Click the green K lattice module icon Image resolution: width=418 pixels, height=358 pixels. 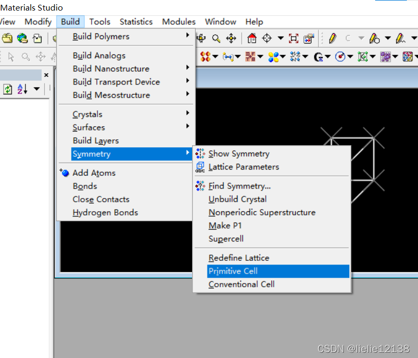pyautogui.click(x=363, y=56)
